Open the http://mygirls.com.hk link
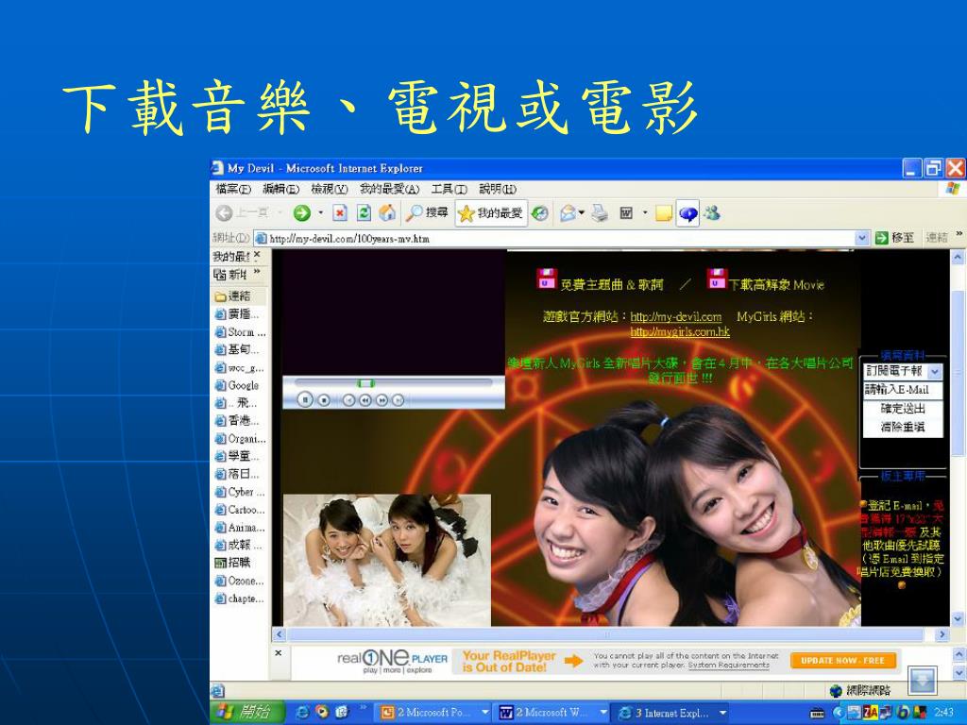 tap(680, 332)
